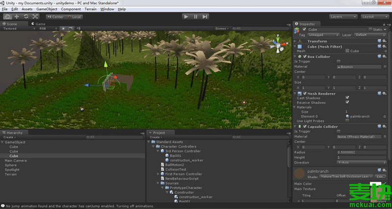Open the Tag dropdown showing Untagged

pyautogui.click(x=324, y=35)
